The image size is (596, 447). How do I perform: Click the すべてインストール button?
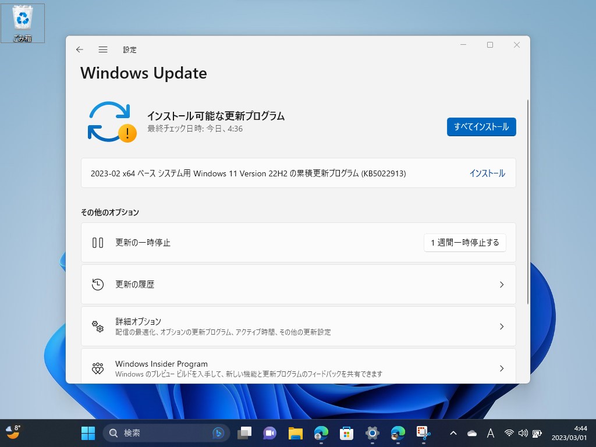[481, 127]
